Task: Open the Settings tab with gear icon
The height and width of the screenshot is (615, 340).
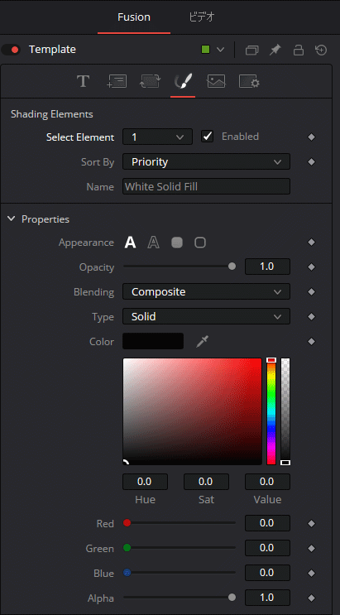Action: click(x=249, y=82)
